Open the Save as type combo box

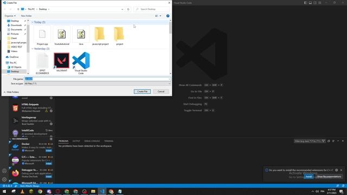98,83
